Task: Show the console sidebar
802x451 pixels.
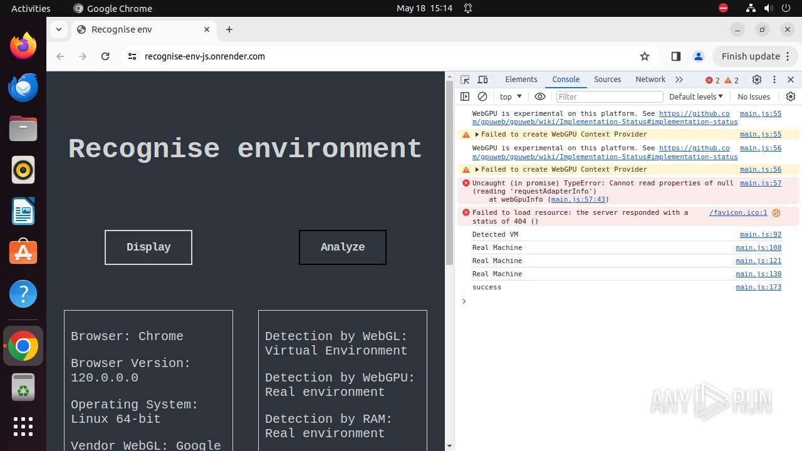Action: 465,96
